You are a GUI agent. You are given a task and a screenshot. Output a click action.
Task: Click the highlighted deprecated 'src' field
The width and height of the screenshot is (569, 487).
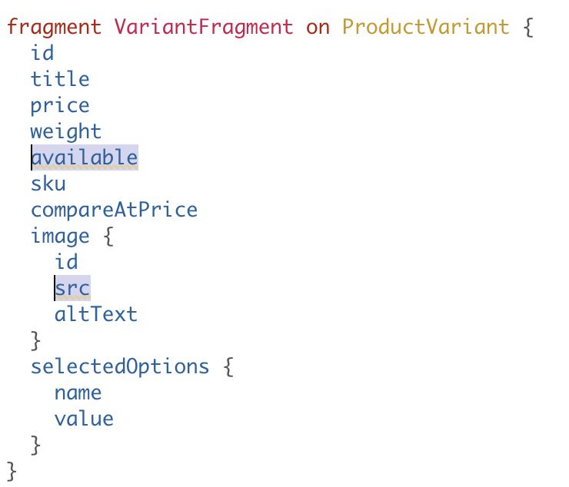point(72,288)
